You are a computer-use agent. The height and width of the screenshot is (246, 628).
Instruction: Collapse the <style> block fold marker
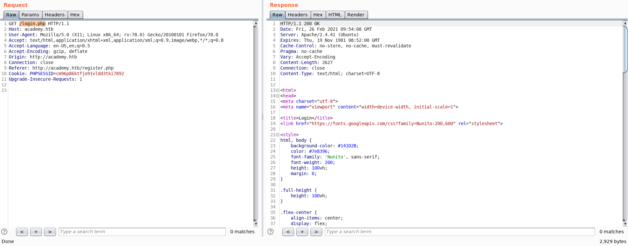278,135
